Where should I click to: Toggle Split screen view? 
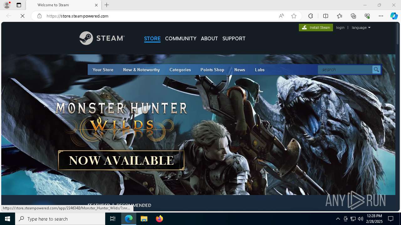[325, 16]
